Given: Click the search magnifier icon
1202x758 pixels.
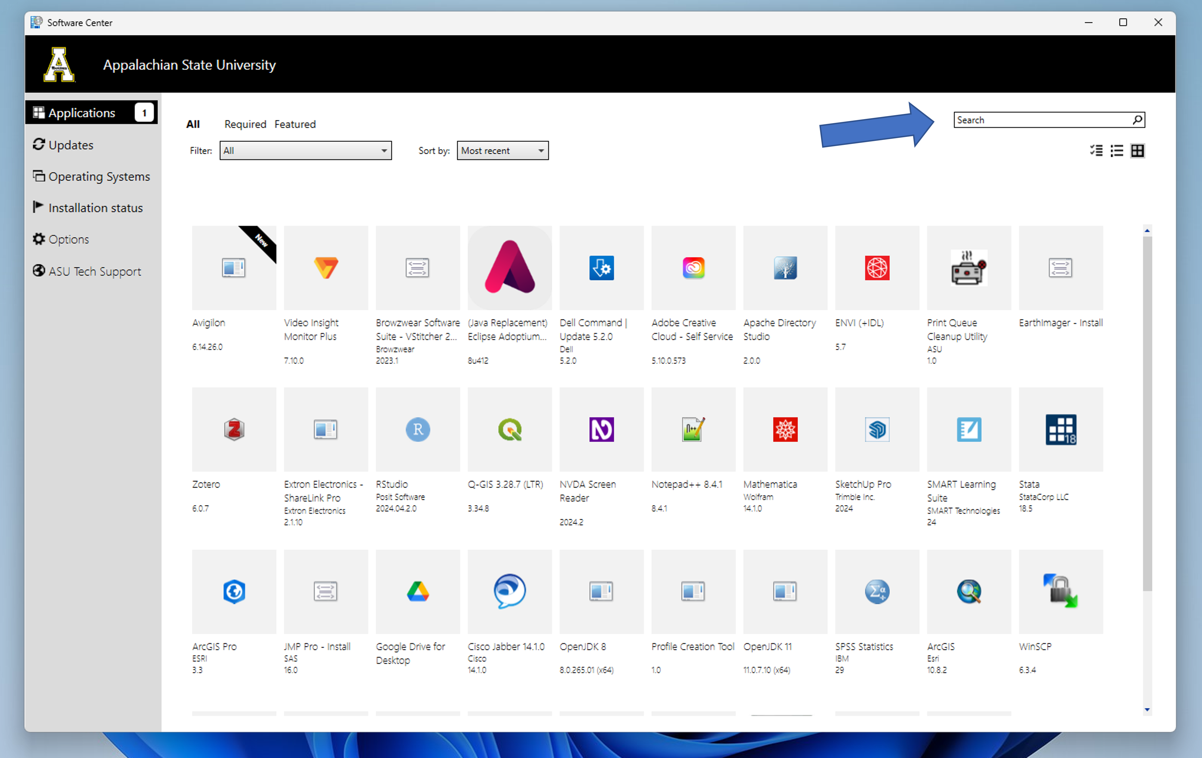Looking at the screenshot, I should (1137, 120).
